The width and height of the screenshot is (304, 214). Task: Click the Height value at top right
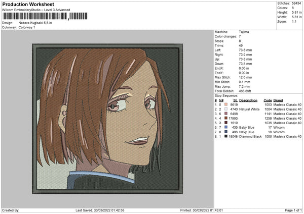296,12
